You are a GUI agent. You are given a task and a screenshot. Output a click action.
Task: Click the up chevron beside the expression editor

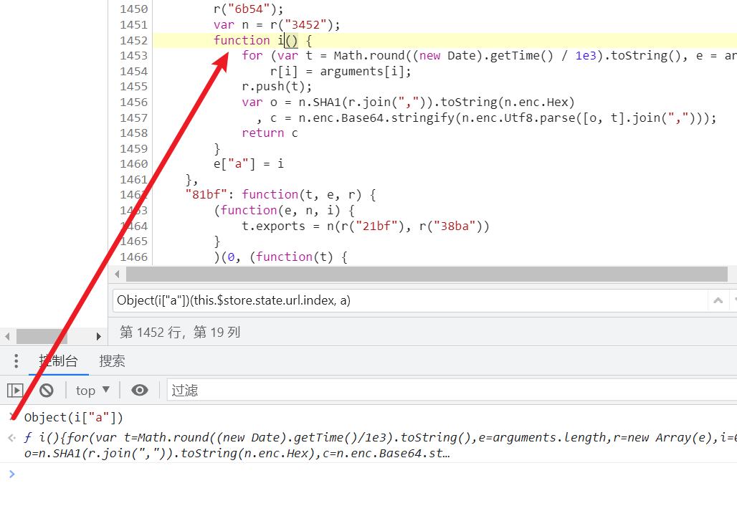(x=719, y=300)
